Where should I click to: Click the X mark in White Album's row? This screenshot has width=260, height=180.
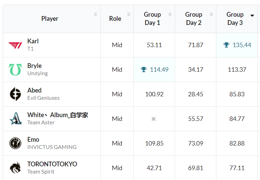(x=154, y=119)
